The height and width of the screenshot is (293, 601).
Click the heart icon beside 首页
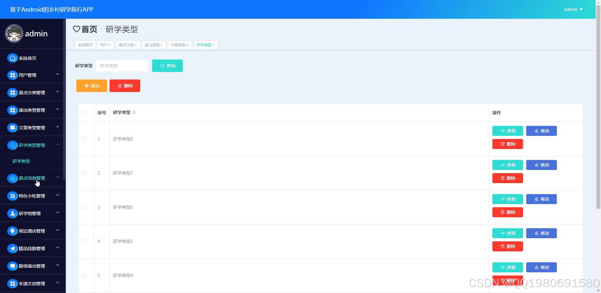tap(76, 29)
